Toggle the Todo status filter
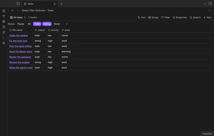Image resolution: width=214 pixels, height=136 pixels. [x=37, y=24]
